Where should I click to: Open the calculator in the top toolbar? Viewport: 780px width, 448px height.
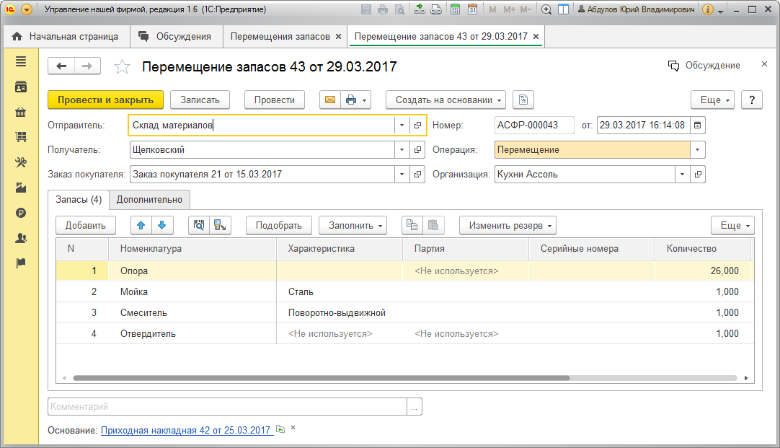pos(454,10)
